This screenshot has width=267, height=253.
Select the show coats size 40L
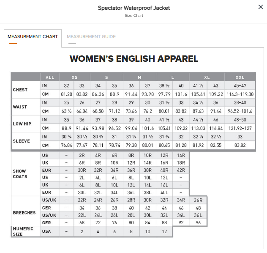click(164, 192)
